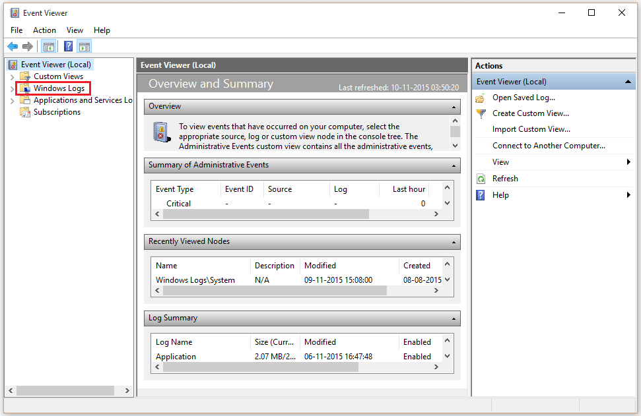Click the Back arrow toolbar icon
The height and width of the screenshot is (416, 641).
(13, 47)
